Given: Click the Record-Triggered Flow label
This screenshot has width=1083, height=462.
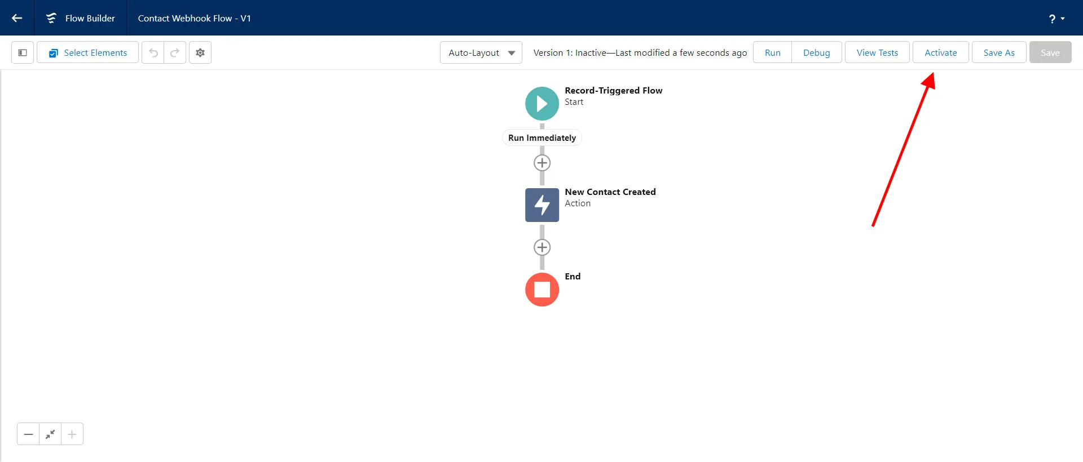Looking at the screenshot, I should point(614,90).
